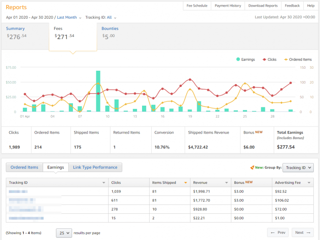
Task: Open the tracking ID link with 15 clicks
Action: (x=26, y=218)
